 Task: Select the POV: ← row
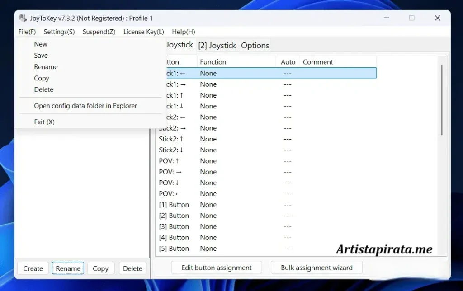coord(267,193)
